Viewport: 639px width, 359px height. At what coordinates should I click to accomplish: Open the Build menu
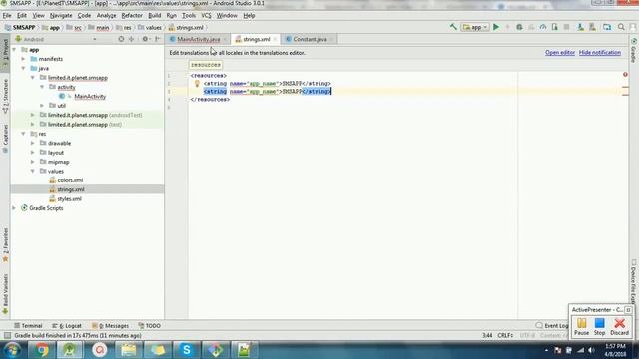[154, 16]
